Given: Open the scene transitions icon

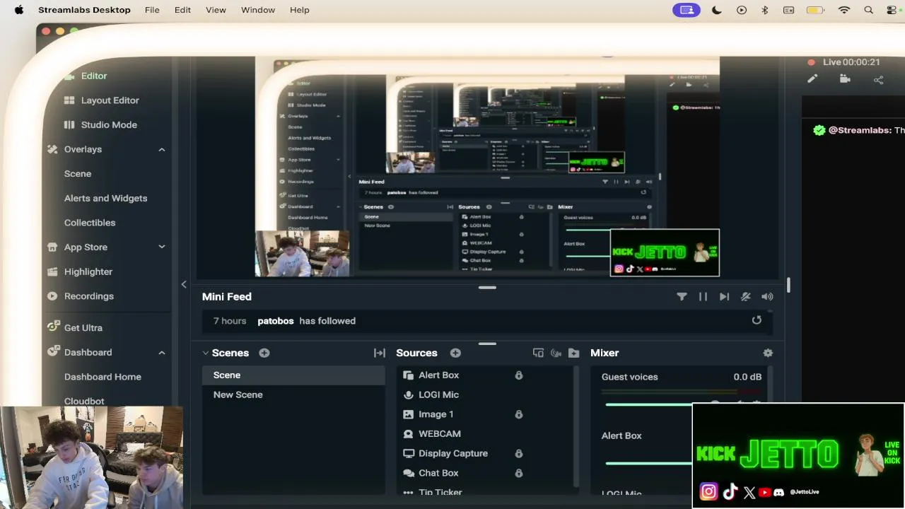Looking at the screenshot, I should (x=379, y=353).
